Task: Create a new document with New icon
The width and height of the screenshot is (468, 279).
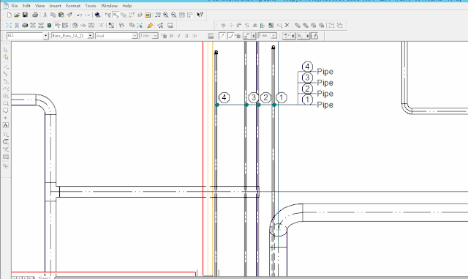Action: click(x=9, y=15)
